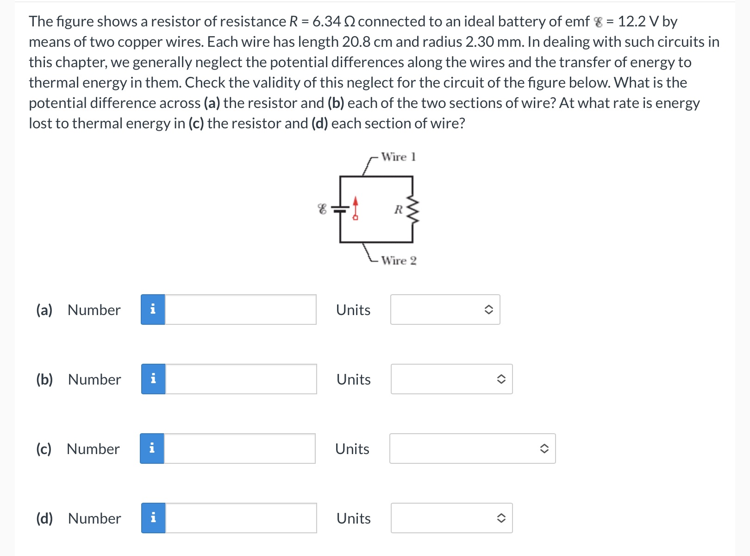The width and height of the screenshot is (750, 556).
Task: Select the (a) Number label text
Action: (79, 310)
